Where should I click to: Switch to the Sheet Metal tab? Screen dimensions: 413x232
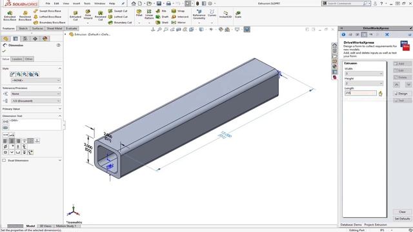click(x=54, y=28)
